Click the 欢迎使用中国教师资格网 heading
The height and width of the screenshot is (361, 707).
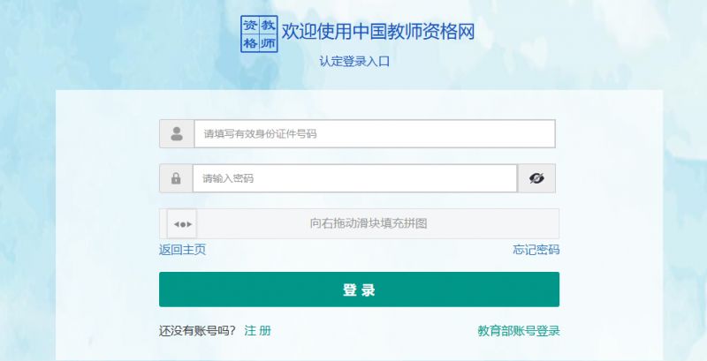(x=378, y=32)
